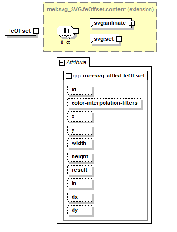Select the dy attribute
The image size is (177, 232).
point(80,210)
